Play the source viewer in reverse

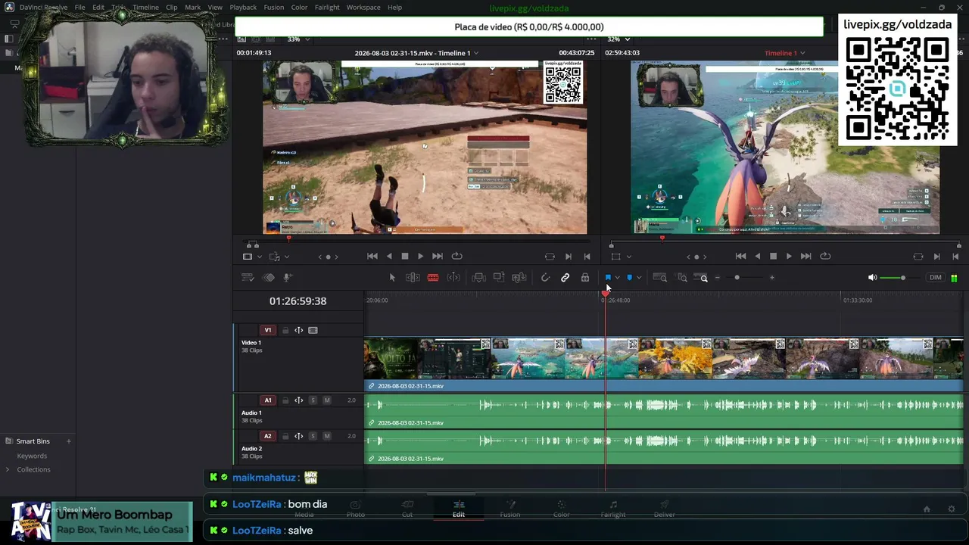click(389, 257)
